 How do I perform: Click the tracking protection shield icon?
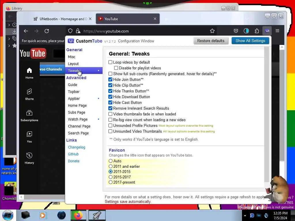pyautogui.click(x=70, y=31)
